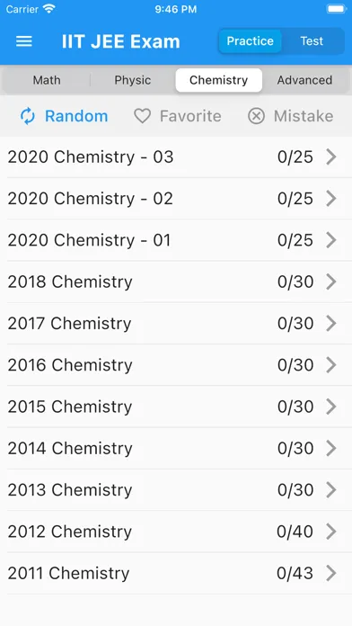Expand chevron for 2011 Chemistry
Viewport: 352px width, 626px height.
[x=331, y=573]
